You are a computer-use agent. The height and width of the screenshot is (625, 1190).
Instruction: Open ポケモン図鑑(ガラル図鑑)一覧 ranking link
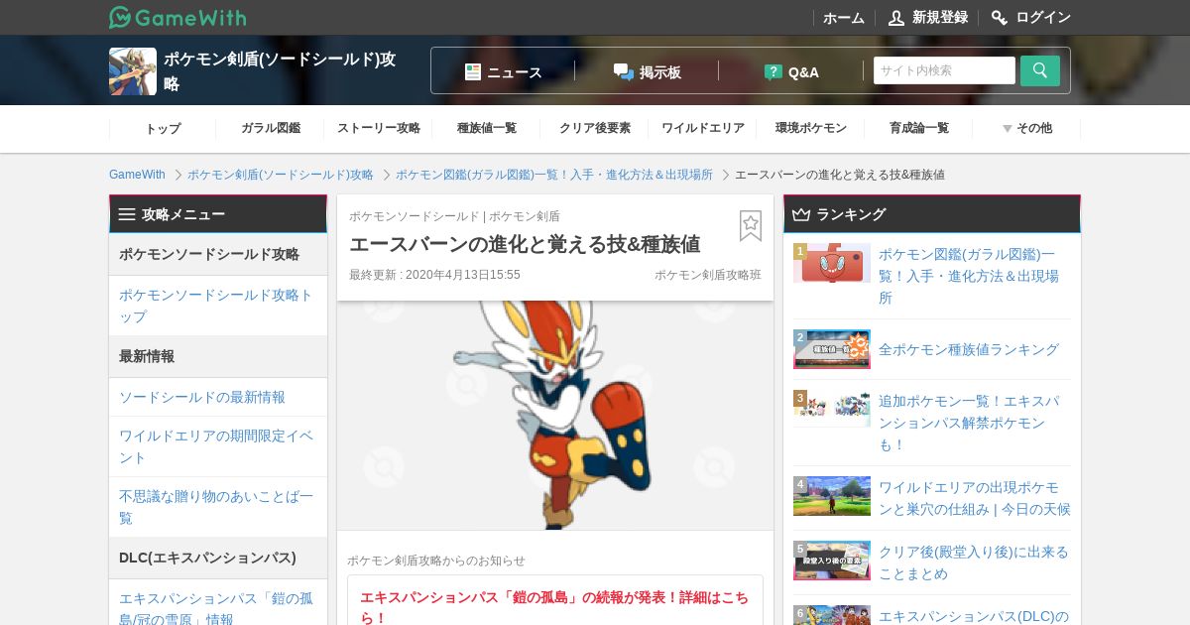[969, 276]
